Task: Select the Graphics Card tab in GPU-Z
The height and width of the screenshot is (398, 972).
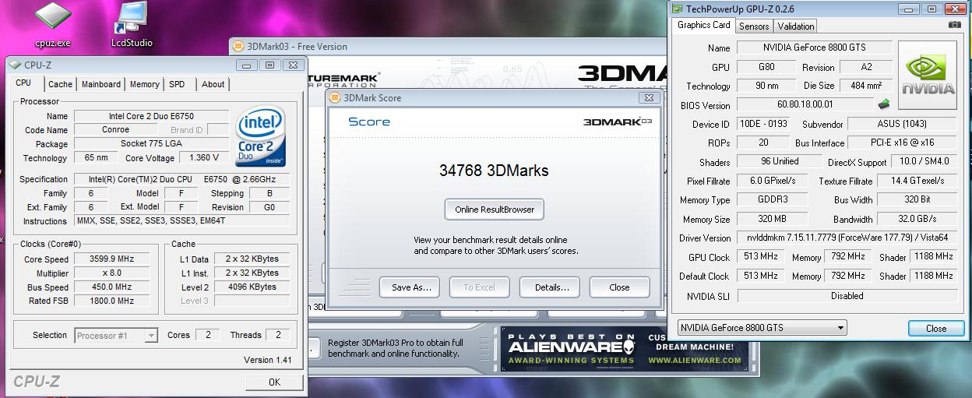Action: pos(704,25)
